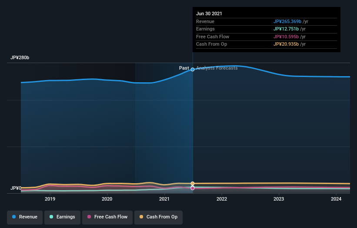Click the JP¥20.935b cash from op value

pos(286,44)
